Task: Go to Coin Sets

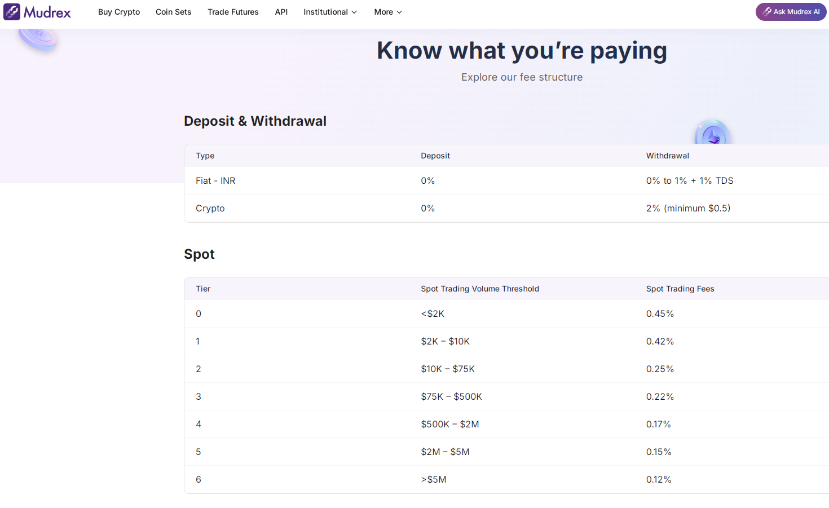Action: click(173, 12)
